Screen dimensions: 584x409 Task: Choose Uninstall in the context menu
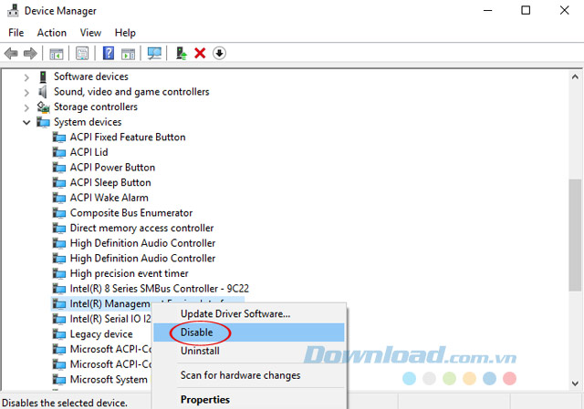point(249,351)
